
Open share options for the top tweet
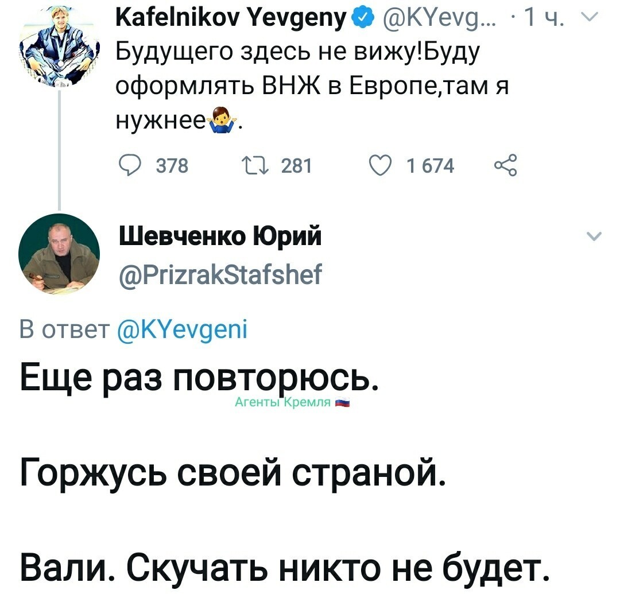click(x=506, y=165)
